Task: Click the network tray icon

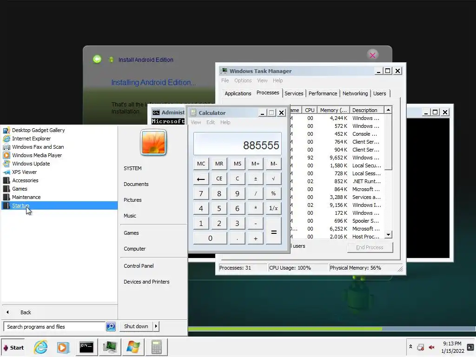Action: pyautogui.click(x=420, y=347)
